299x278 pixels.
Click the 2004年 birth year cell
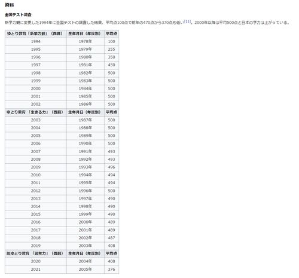(86, 261)
